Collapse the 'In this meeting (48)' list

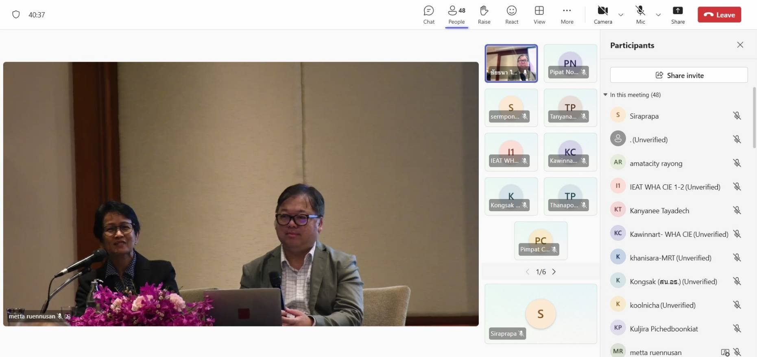pyautogui.click(x=605, y=95)
